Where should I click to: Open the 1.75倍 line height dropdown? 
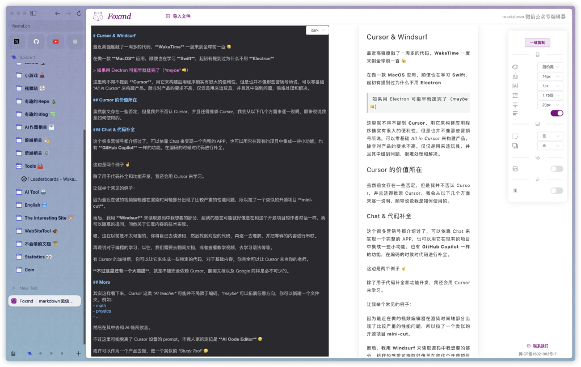point(550,96)
